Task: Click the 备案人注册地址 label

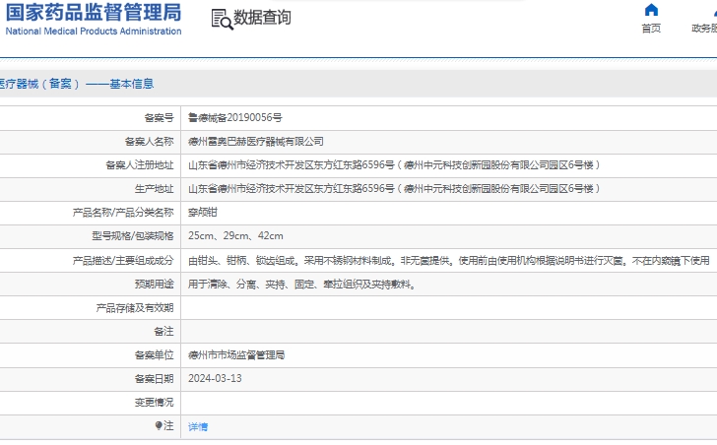Action: tap(140, 165)
